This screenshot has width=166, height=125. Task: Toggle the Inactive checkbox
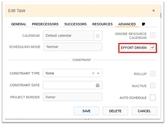[x=153, y=85]
